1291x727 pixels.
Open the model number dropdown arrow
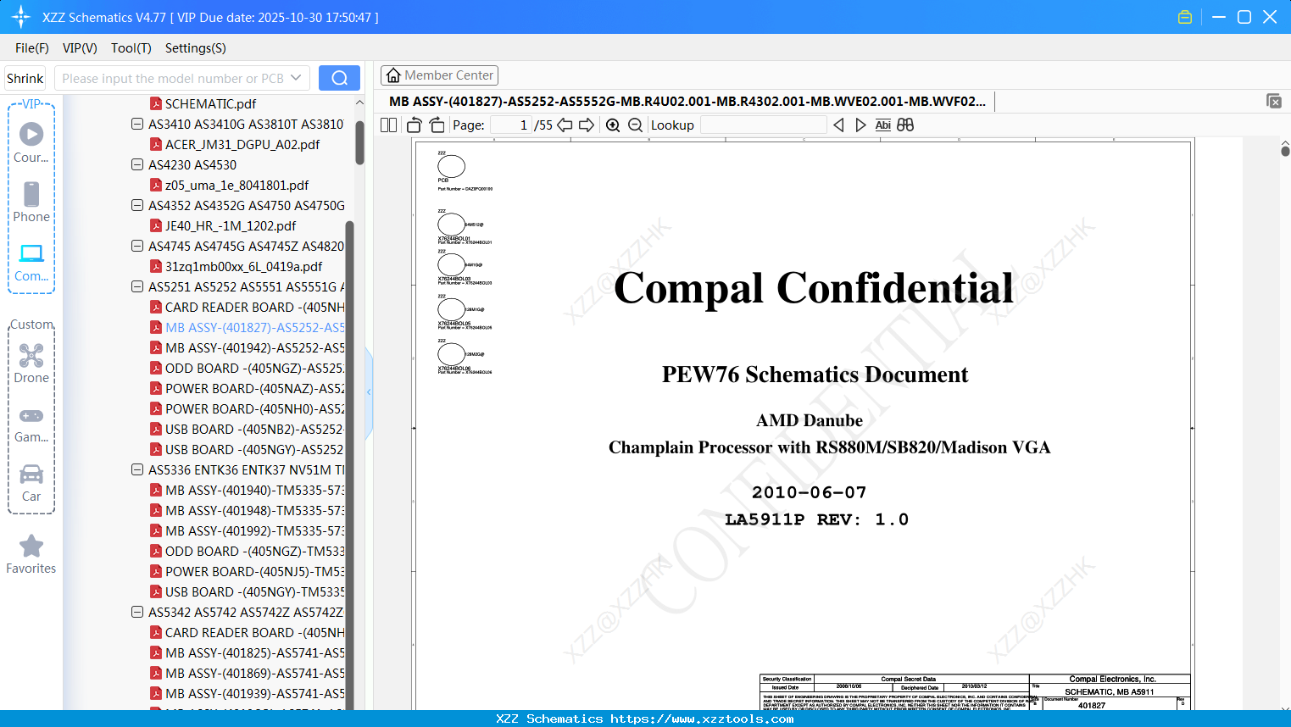click(296, 78)
